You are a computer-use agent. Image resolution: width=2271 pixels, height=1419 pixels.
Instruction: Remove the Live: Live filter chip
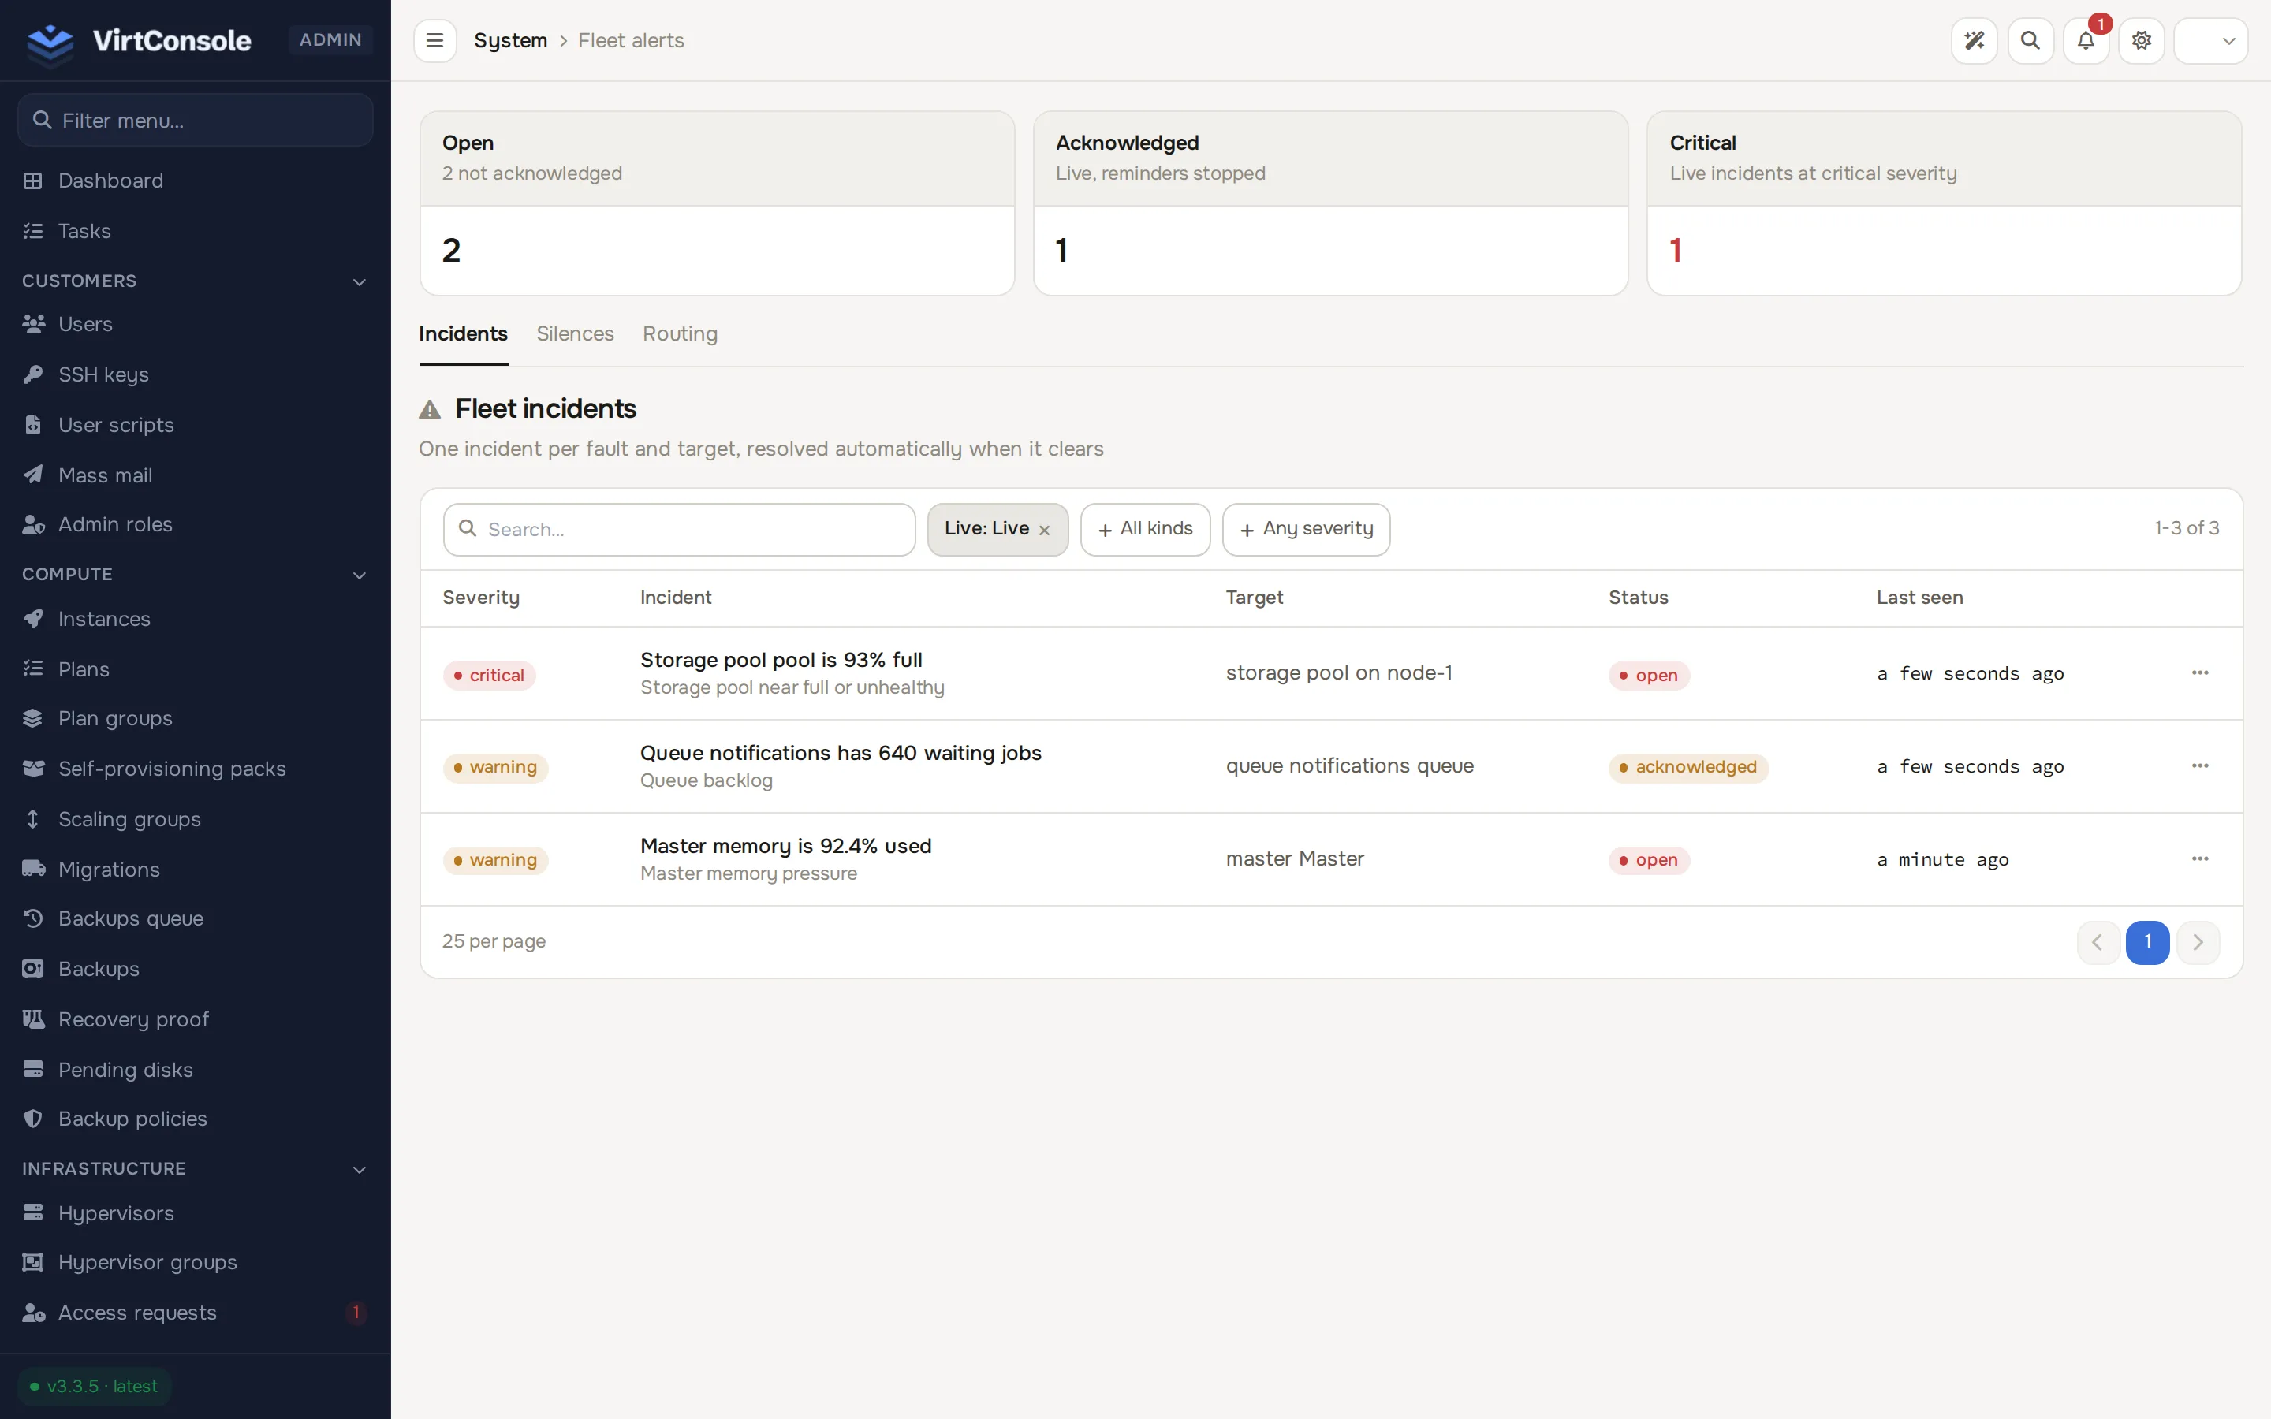coord(1045,531)
